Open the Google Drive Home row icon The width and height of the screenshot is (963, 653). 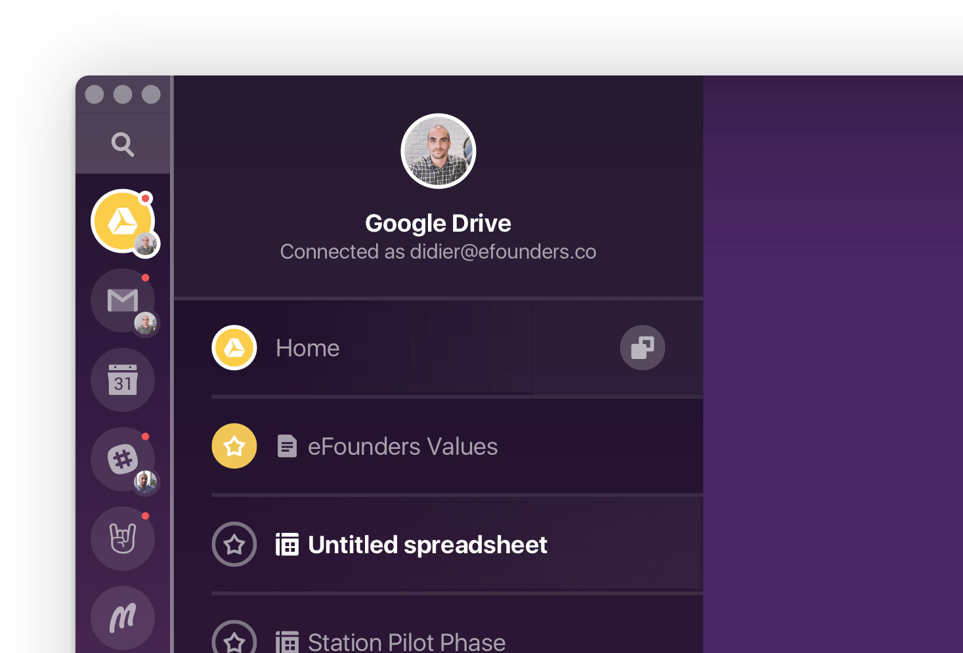coord(234,348)
